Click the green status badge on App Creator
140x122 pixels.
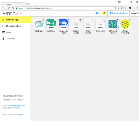(44, 23)
